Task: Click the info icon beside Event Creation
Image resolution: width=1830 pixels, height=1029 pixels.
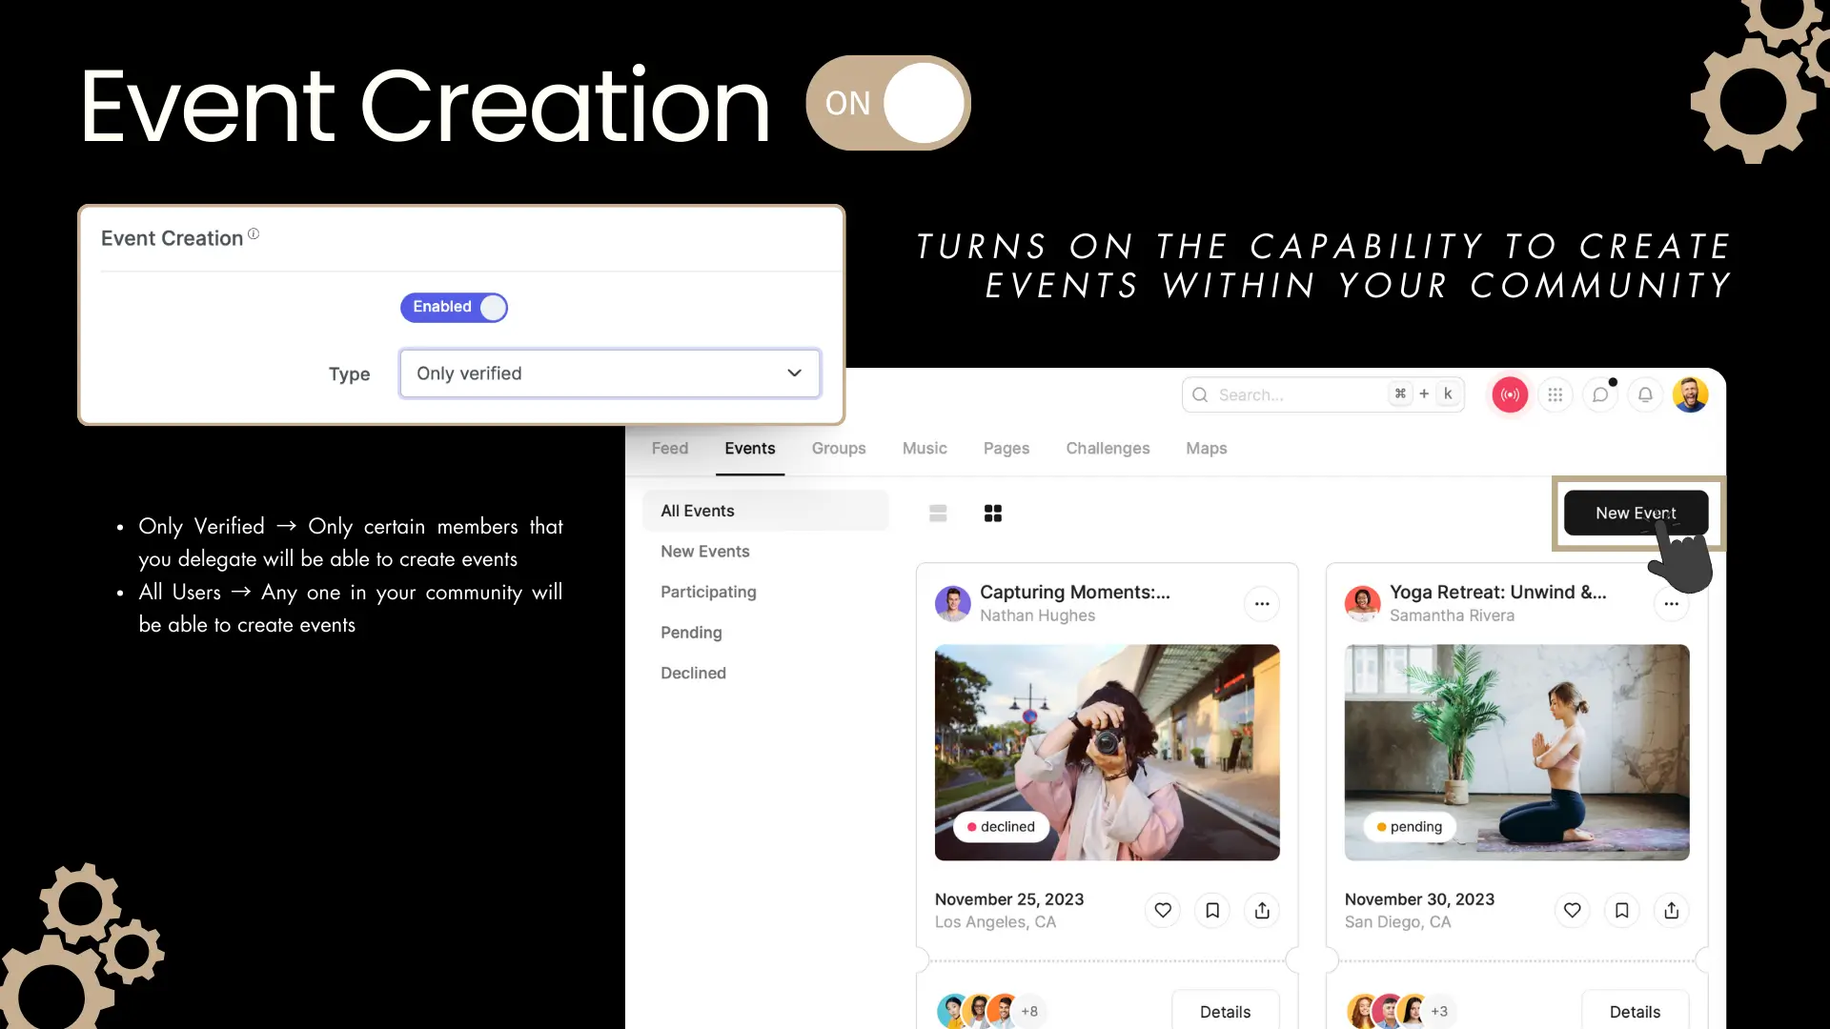Action: tap(254, 233)
